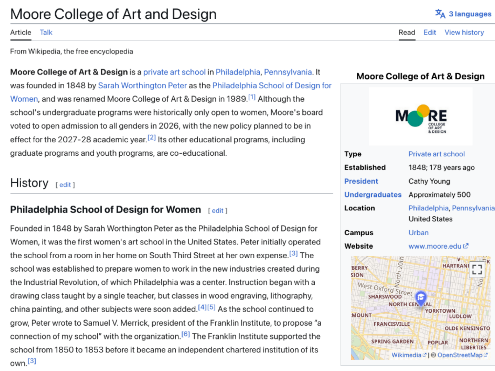Open the 3 languages translation icon
This screenshot has width=495, height=371.
point(440,14)
